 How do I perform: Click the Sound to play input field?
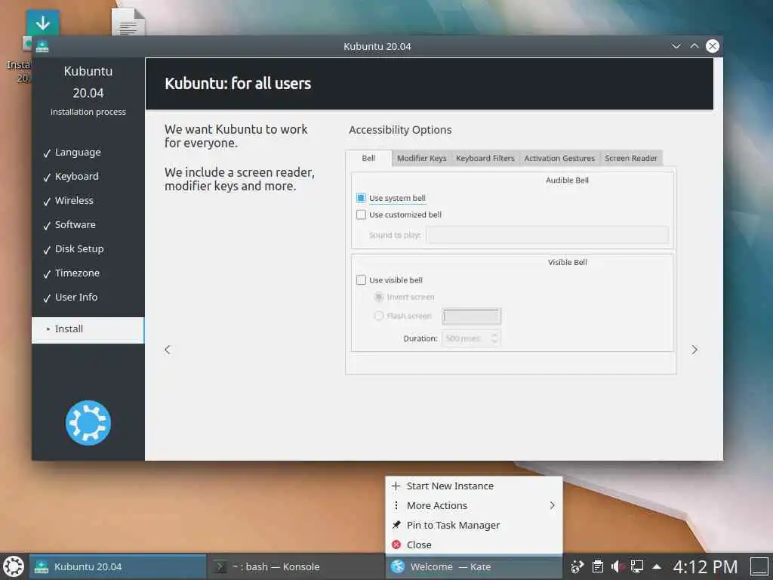tap(547, 235)
